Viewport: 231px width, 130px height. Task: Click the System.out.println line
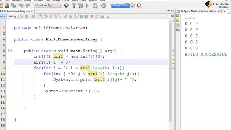pos(71,91)
